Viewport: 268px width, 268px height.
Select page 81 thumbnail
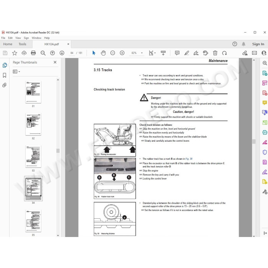33,92
